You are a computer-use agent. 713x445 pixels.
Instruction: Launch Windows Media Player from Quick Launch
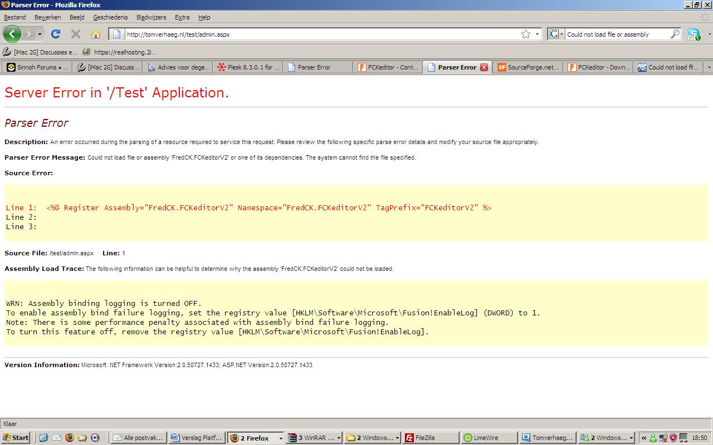[95, 438]
